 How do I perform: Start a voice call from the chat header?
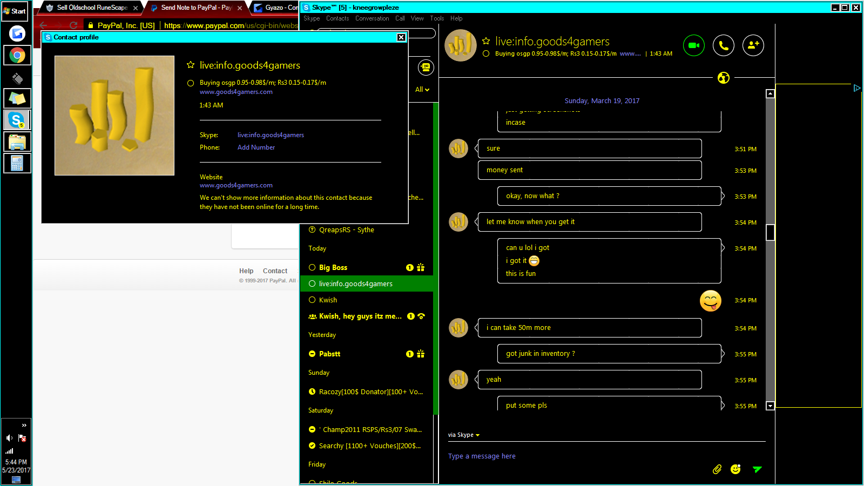[x=724, y=45]
